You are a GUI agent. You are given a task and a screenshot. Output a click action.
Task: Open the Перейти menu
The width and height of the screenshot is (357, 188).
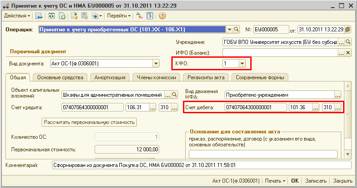tap(119, 16)
